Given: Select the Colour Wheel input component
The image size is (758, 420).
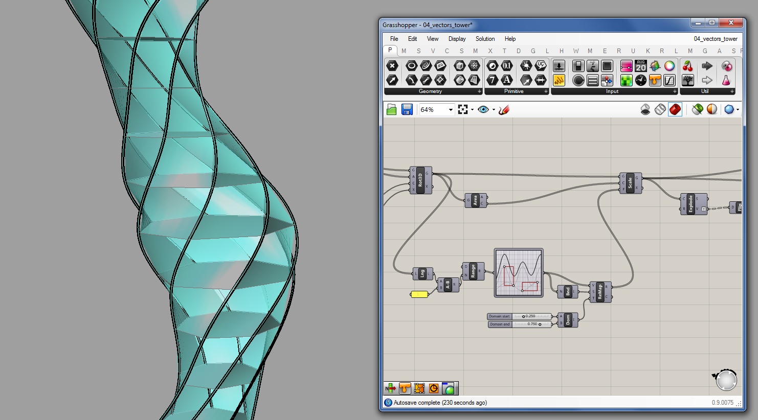Looking at the screenshot, I should point(670,66).
